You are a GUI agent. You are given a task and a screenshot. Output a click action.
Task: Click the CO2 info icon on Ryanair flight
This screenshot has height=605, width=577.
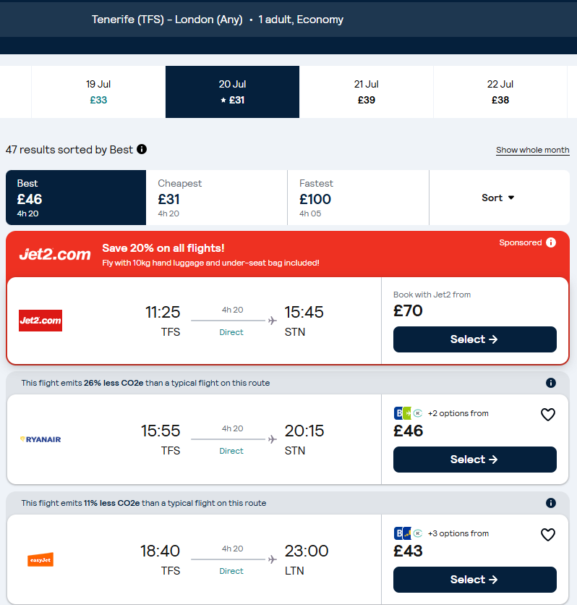[551, 383]
